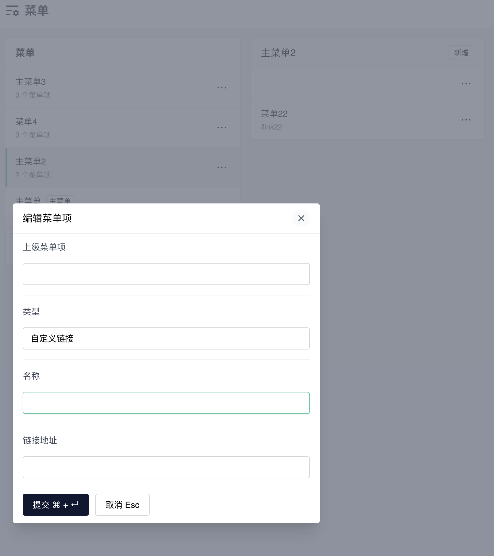Click the 新增 button in 主菜单2 panel
Image resolution: width=494 pixels, height=556 pixels.
[461, 53]
